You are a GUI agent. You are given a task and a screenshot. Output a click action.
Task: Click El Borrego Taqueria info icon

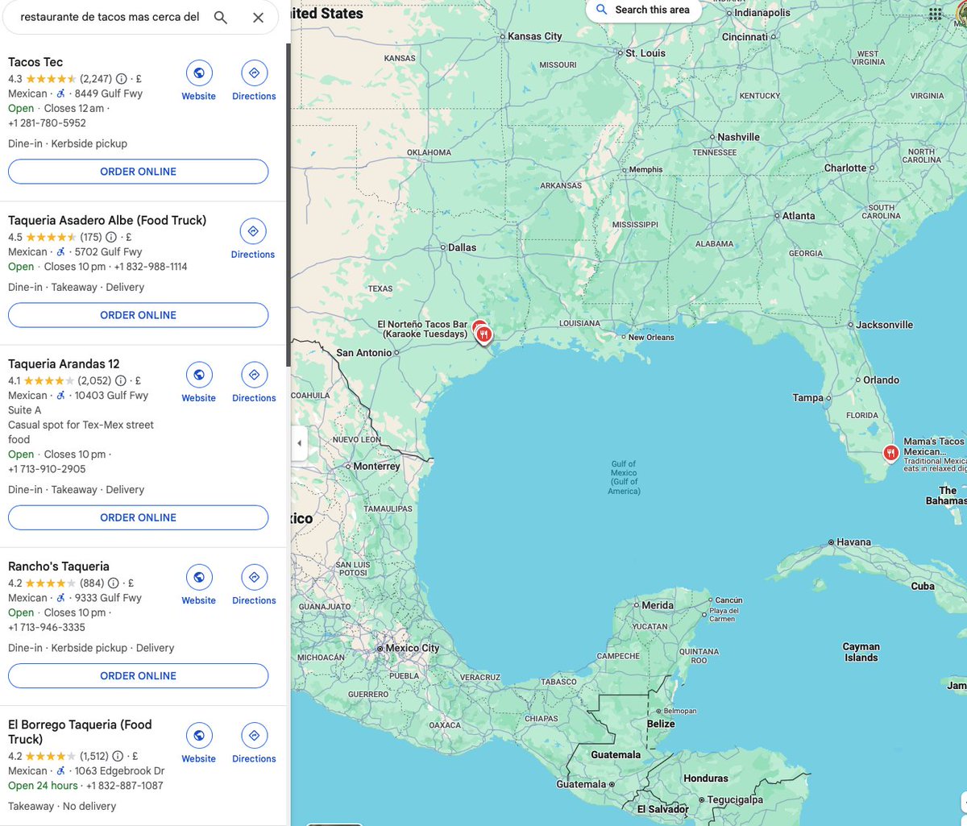point(118,757)
